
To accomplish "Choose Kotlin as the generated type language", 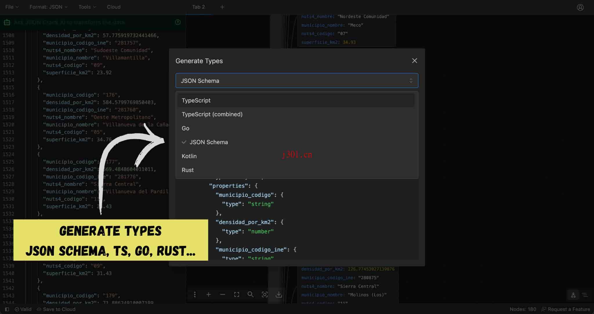I will pyautogui.click(x=189, y=156).
